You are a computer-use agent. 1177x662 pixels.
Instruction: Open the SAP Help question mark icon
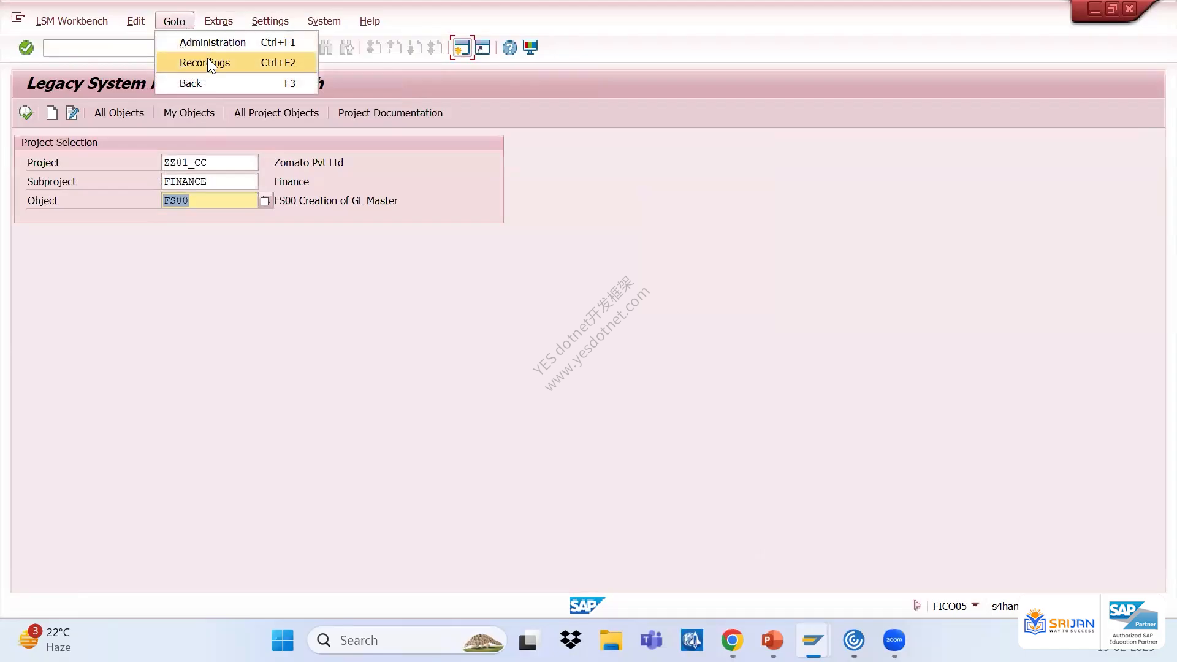tap(509, 48)
